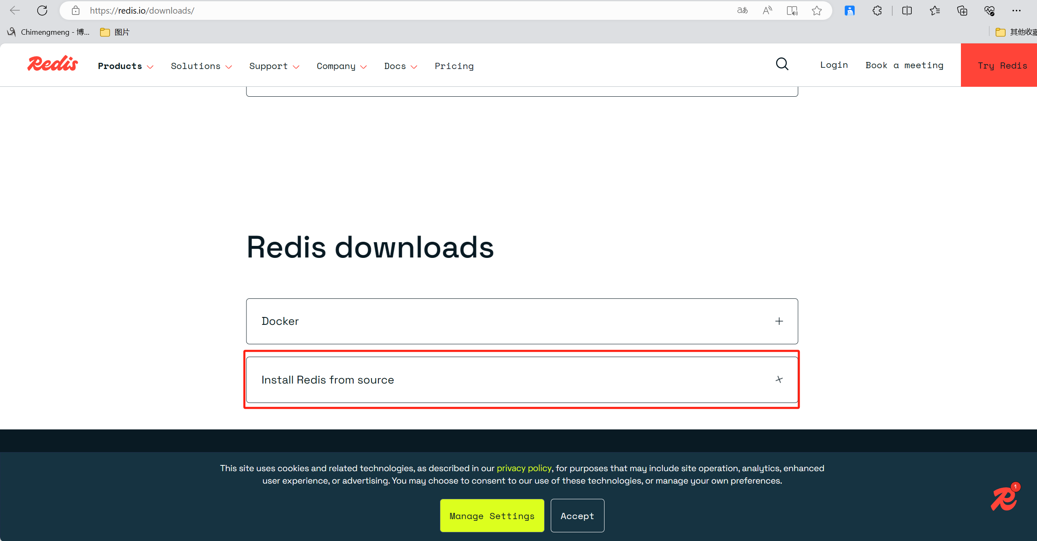Open the translate page icon
Screen dimensions: 1037x541
point(742,10)
